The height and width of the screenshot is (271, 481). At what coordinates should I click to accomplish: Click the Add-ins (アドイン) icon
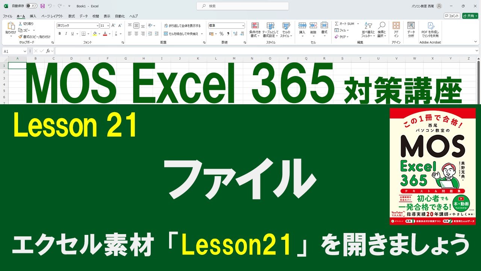396,26
